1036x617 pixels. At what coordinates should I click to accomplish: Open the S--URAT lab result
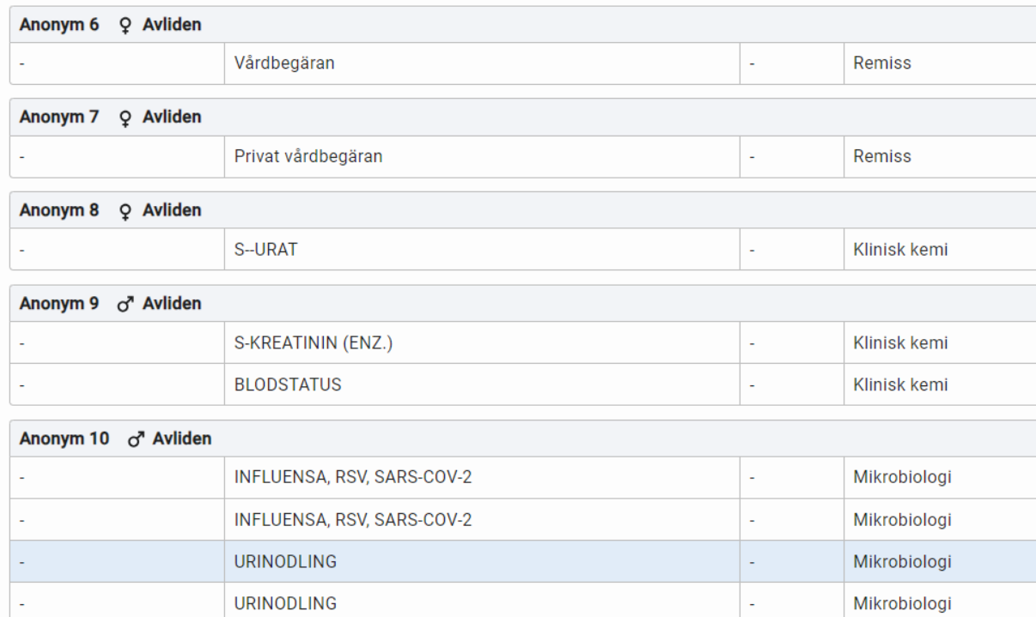(523, 250)
